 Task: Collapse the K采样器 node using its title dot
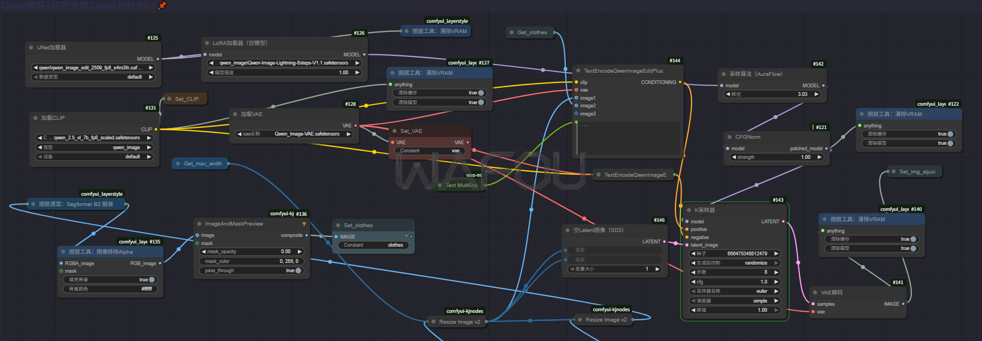pyautogui.click(x=689, y=210)
